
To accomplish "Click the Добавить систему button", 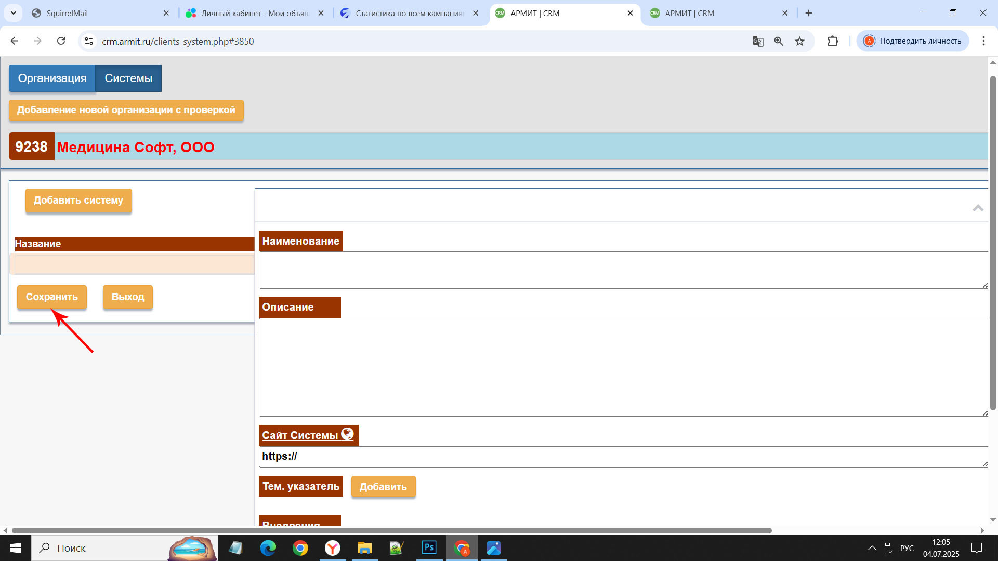I will pyautogui.click(x=78, y=201).
